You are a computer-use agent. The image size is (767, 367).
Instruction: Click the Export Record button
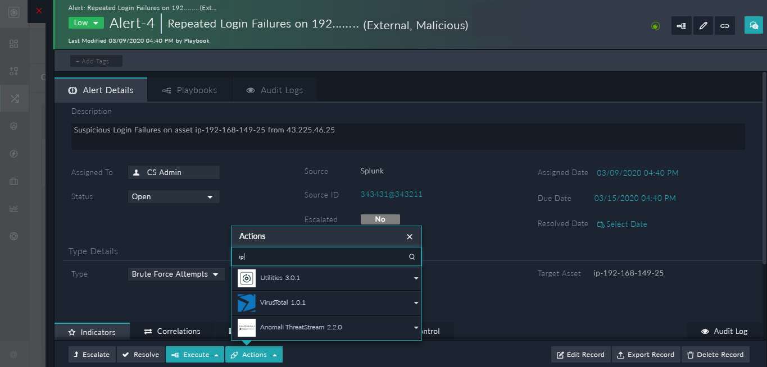(646, 355)
